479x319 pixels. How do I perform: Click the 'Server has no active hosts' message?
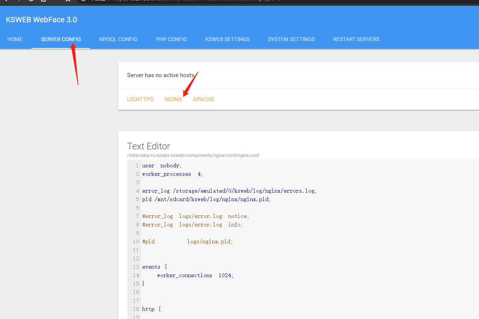click(160, 75)
